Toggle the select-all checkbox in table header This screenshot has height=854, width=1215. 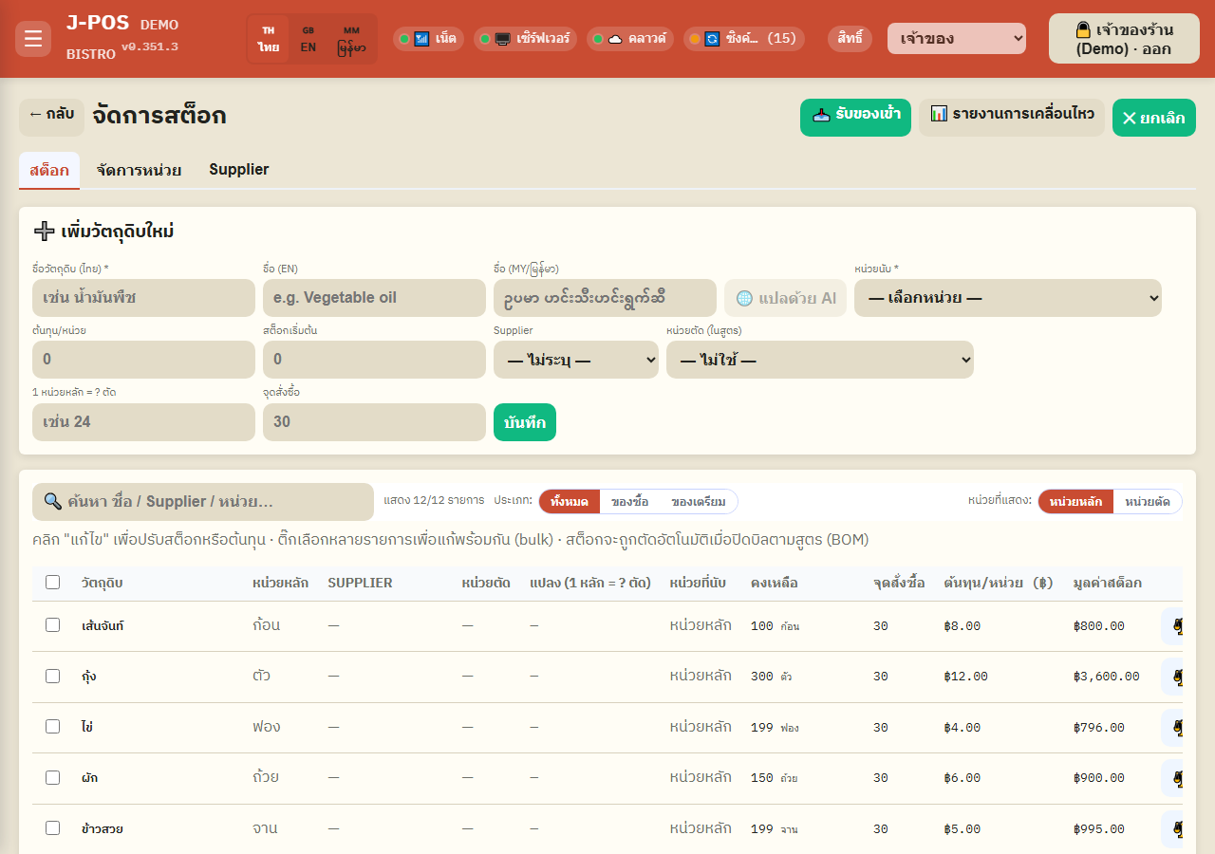pos(53,583)
